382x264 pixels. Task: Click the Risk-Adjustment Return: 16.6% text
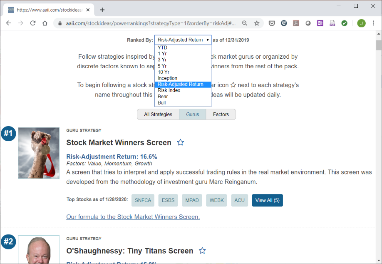click(x=112, y=157)
